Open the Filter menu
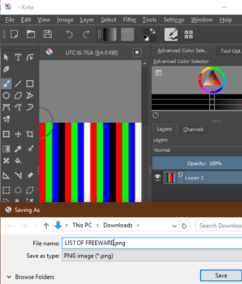Viewport: 242px width, 284px height. coord(130,19)
